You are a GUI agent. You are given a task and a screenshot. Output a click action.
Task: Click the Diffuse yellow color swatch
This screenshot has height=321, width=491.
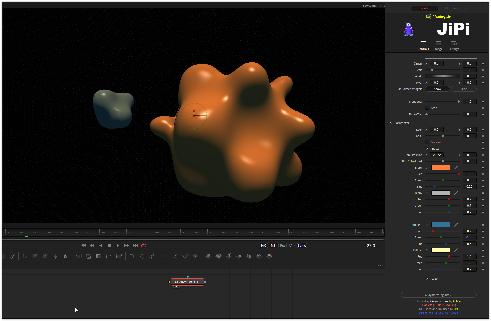(x=441, y=250)
